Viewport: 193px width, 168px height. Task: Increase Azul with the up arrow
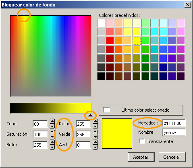(95, 142)
